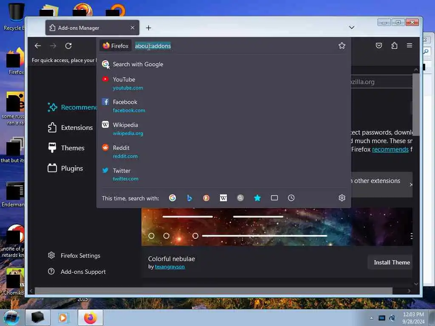Search this time with Google icon
The height and width of the screenshot is (326, 435).
[x=172, y=198]
